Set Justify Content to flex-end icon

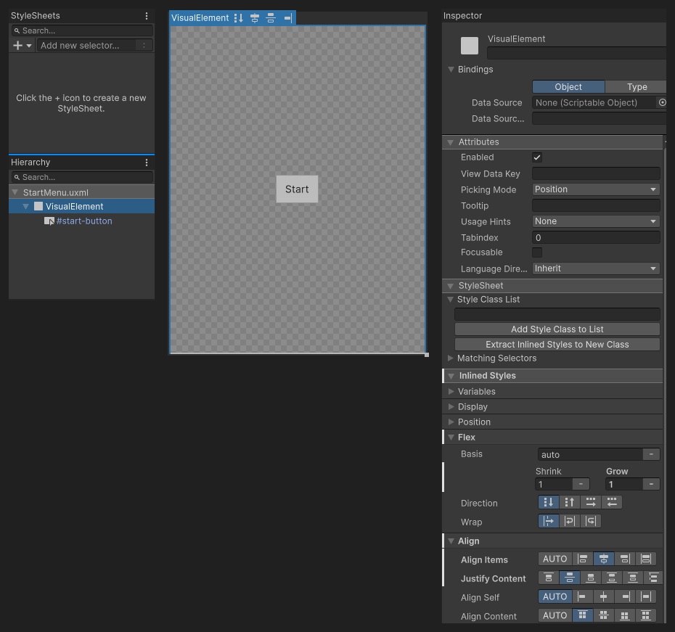(591, 578)
